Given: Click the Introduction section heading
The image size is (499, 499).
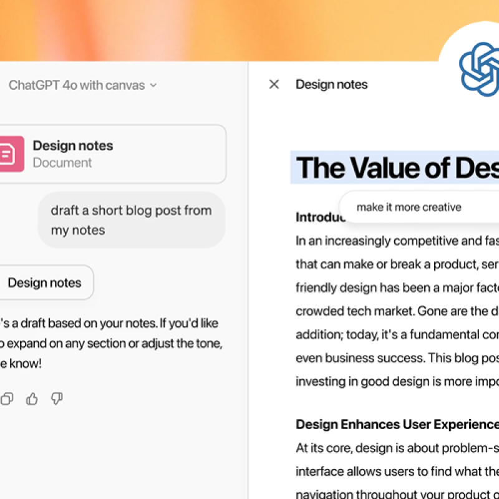Looking at the screenshot, I should coord(318,218).
